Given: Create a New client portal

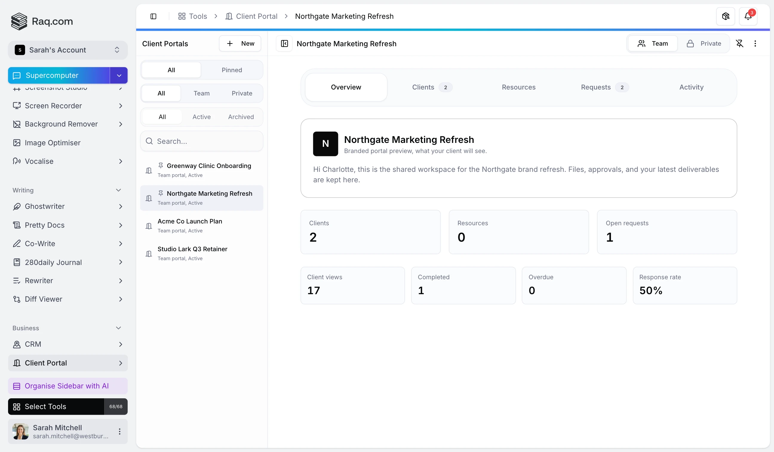Looking at the screenshot, I should (240, 44).
